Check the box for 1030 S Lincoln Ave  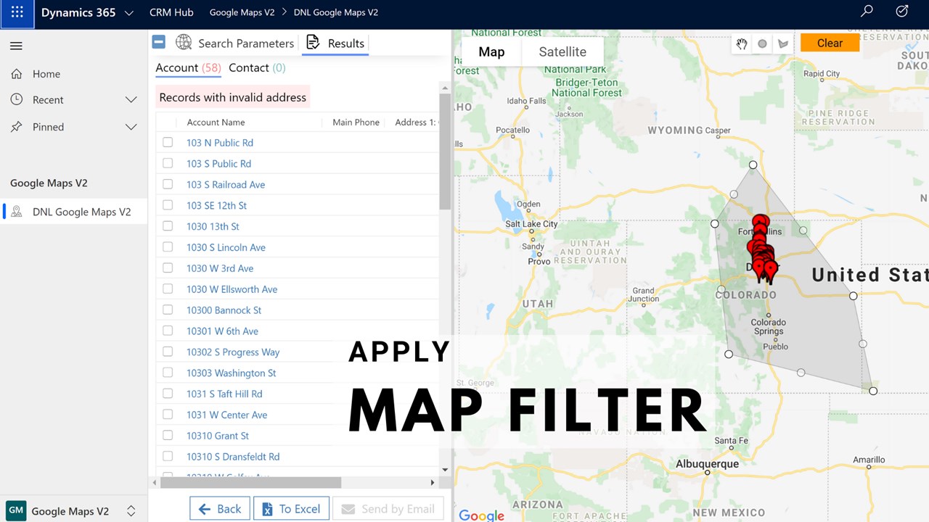click(168, 247)
